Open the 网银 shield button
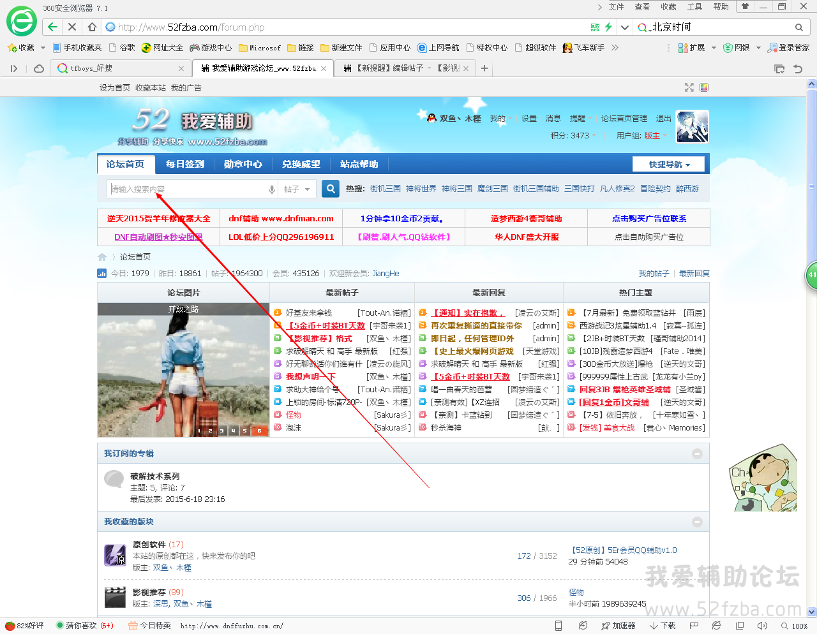The height and width of the screenshot is (634, 817). [736, 48]
